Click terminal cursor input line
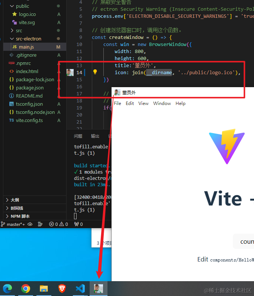This screenshot has height=296, width=254. pos(75,216)
